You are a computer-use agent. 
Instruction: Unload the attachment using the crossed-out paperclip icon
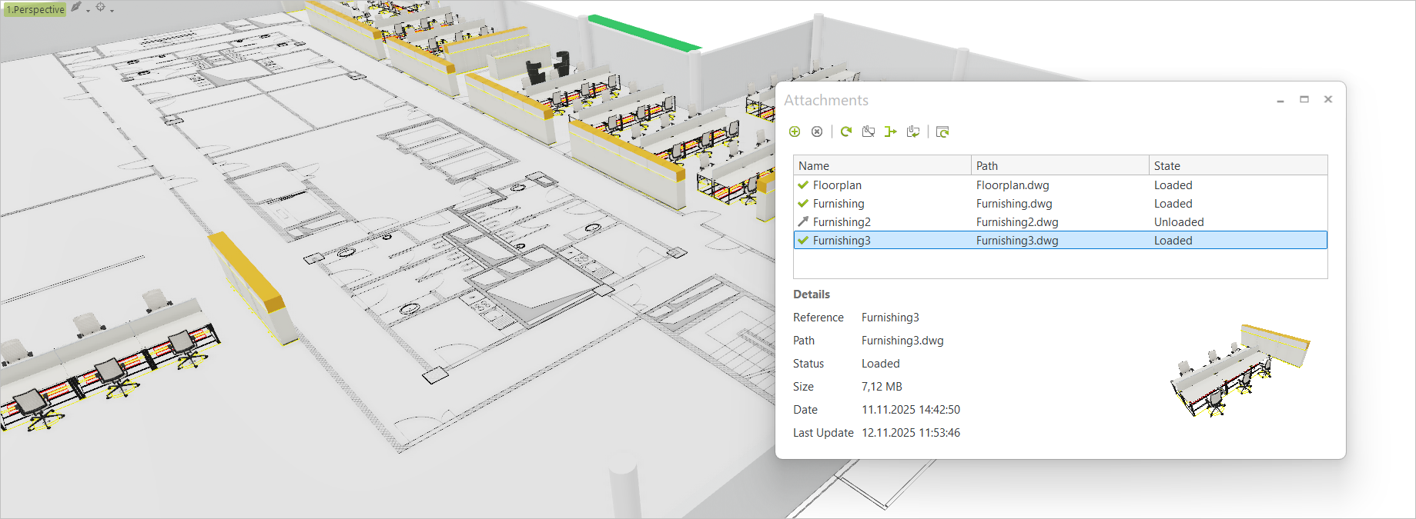coord(869,132)
